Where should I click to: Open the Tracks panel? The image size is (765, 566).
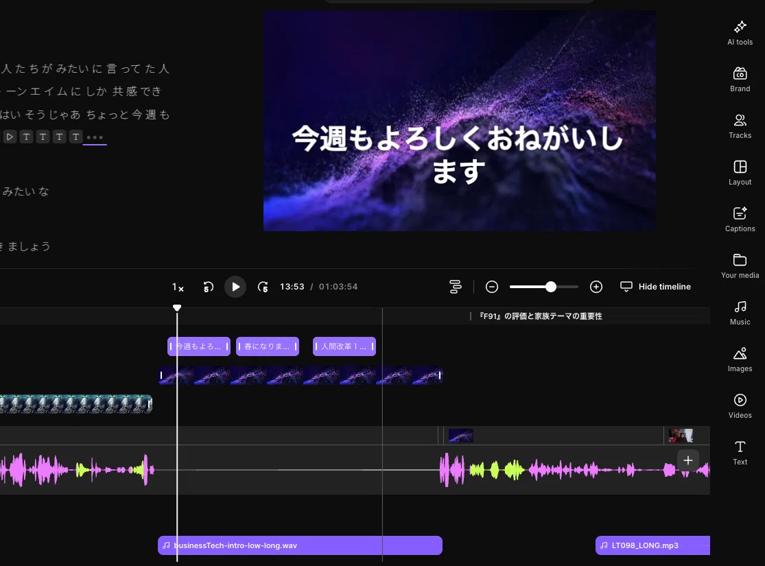coord(740,126)
